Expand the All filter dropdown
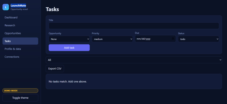Viewport: 227px width, 104px height. click(134, 60)
